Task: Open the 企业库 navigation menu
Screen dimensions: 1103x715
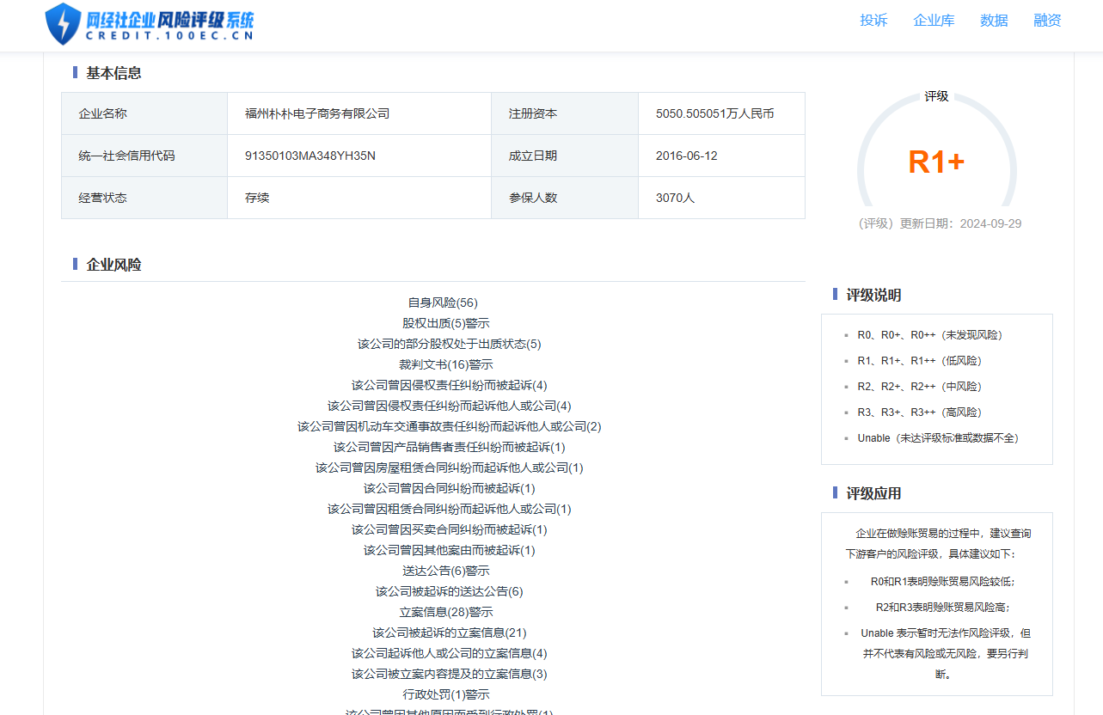Action: click(934, 21)
